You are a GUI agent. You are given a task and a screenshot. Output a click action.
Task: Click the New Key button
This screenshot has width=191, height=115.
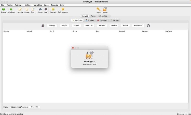coord(89,26)
